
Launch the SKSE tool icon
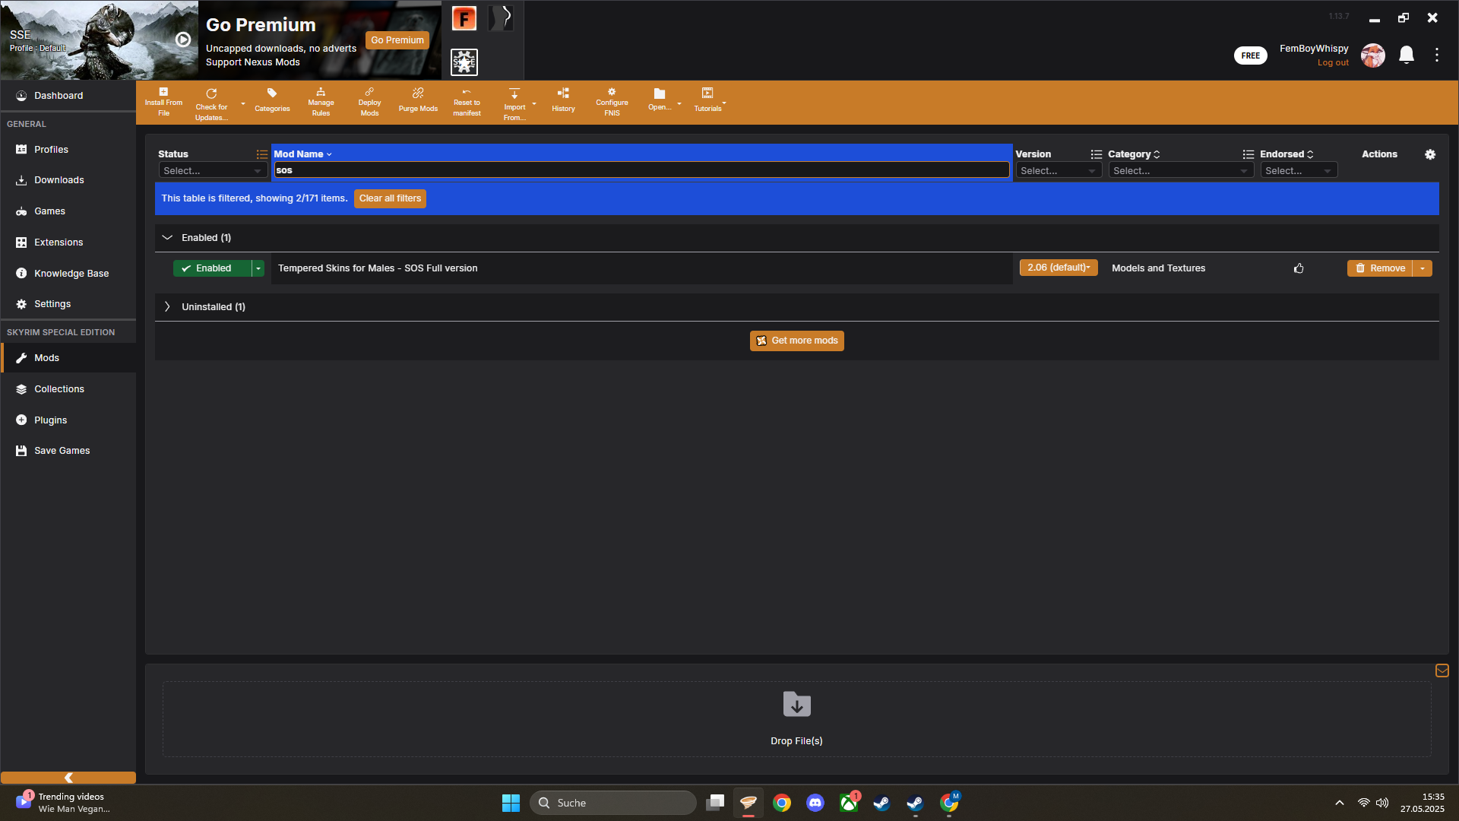464,62
